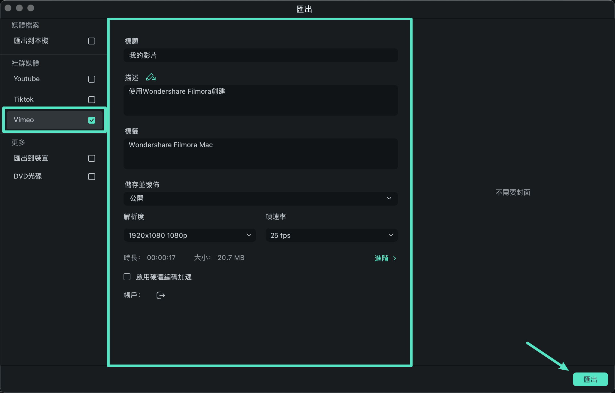Click the account sign-out icon

161,295
